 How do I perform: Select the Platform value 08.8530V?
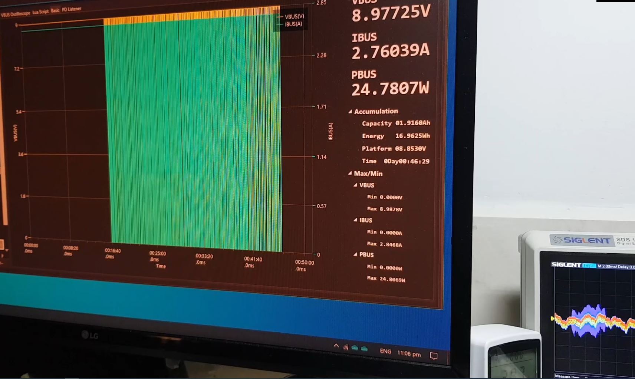tap(410, 148)
